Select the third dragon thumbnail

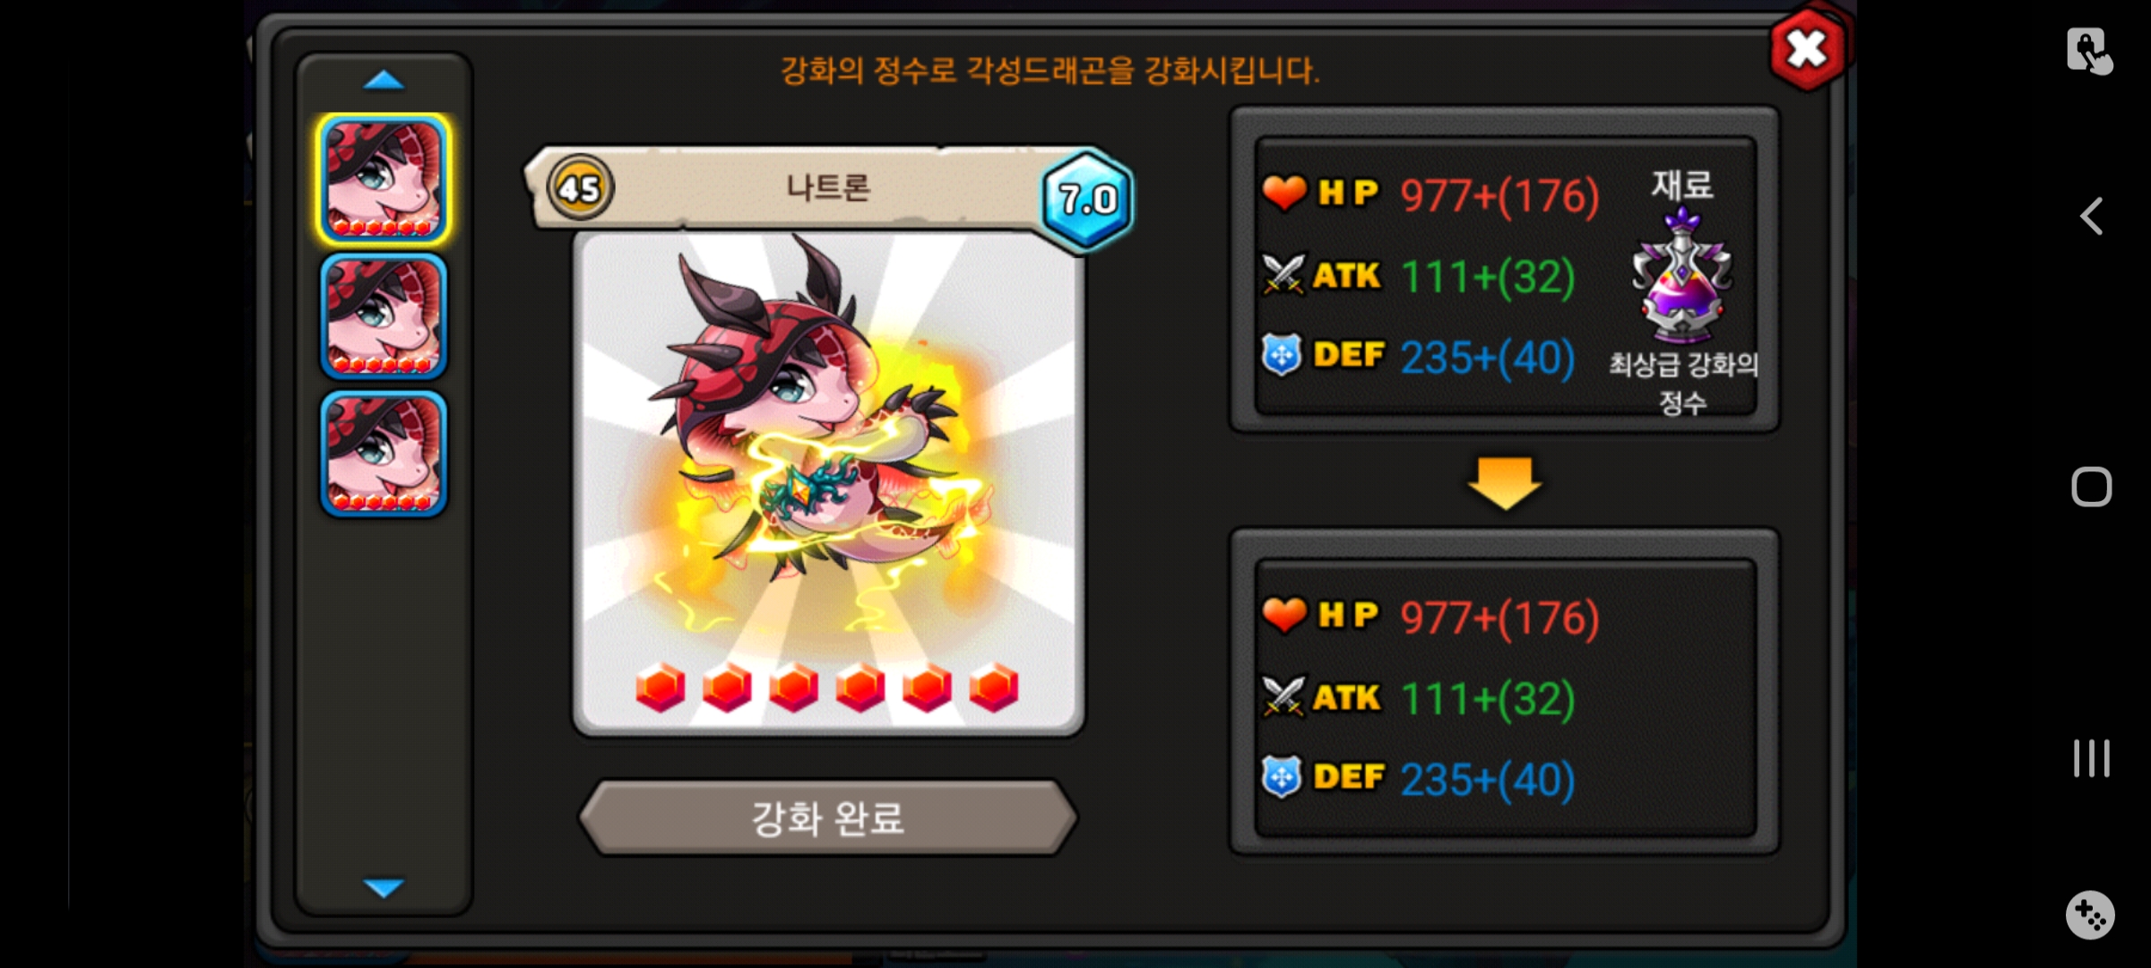[384, 454]
